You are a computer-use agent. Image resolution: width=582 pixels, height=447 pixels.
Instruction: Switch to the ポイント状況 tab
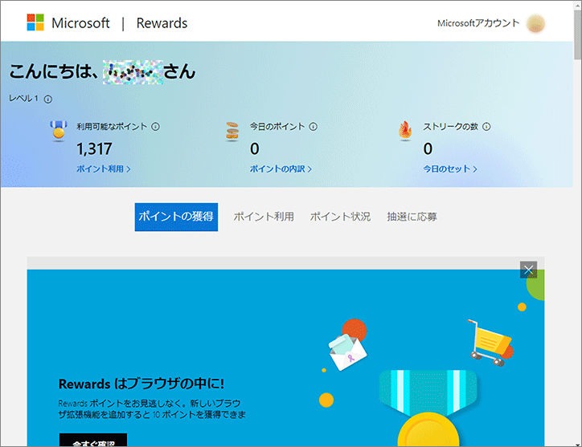coord(340,217)
